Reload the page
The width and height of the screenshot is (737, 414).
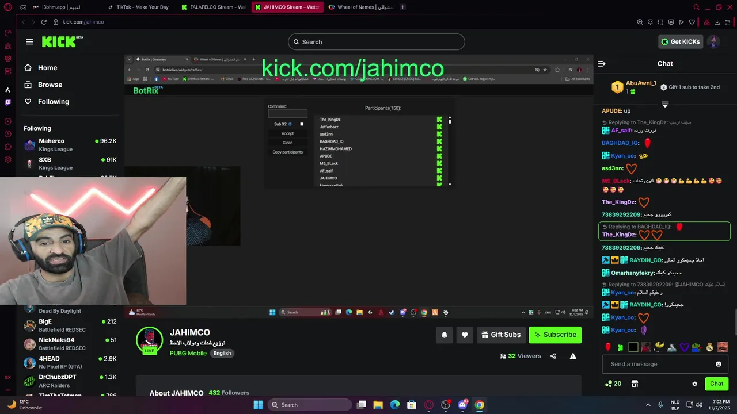(44, 22)
